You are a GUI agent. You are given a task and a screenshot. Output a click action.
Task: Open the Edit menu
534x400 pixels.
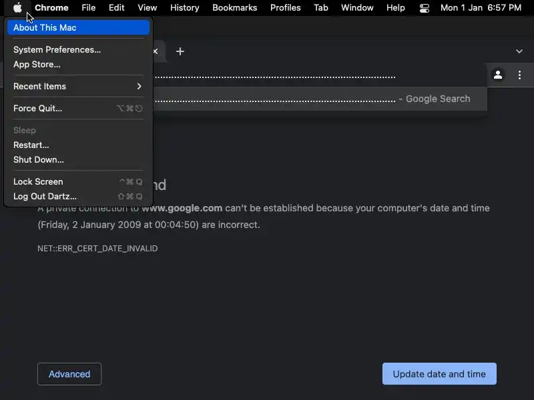coord(116,7)
